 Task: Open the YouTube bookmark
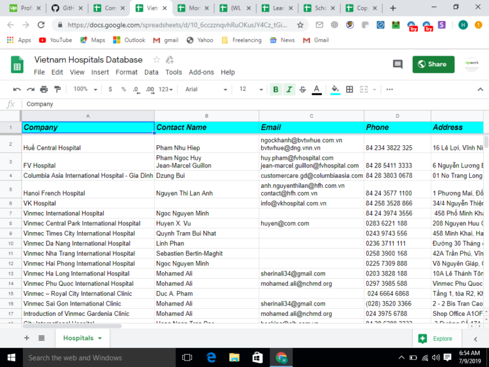point(55,40)
